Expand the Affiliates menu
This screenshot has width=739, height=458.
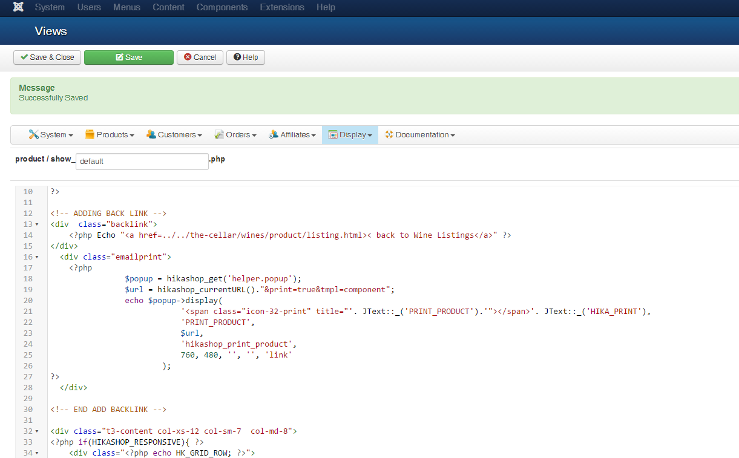[292, 135]
